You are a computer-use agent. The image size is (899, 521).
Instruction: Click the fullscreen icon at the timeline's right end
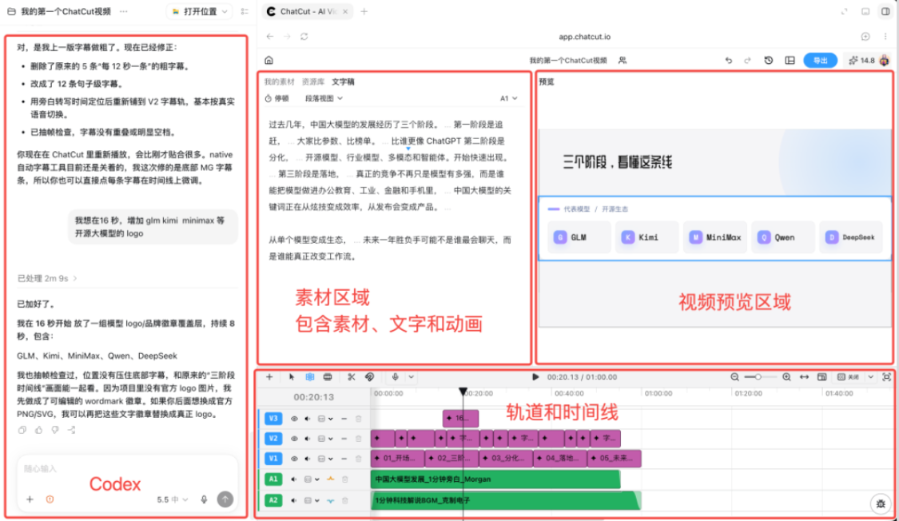click(886, 377)
